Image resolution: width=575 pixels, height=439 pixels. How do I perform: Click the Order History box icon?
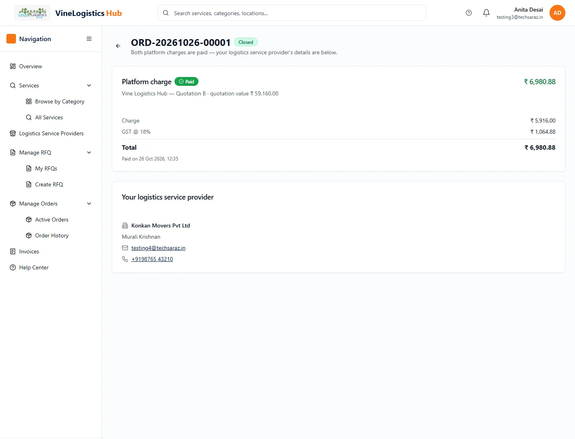pyautogui.click(x=29, y=235)
